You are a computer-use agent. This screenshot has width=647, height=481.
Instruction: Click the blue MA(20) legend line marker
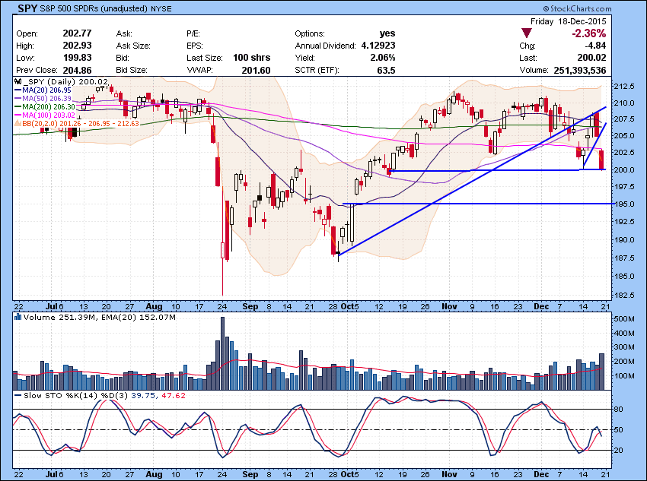(18, 90)
